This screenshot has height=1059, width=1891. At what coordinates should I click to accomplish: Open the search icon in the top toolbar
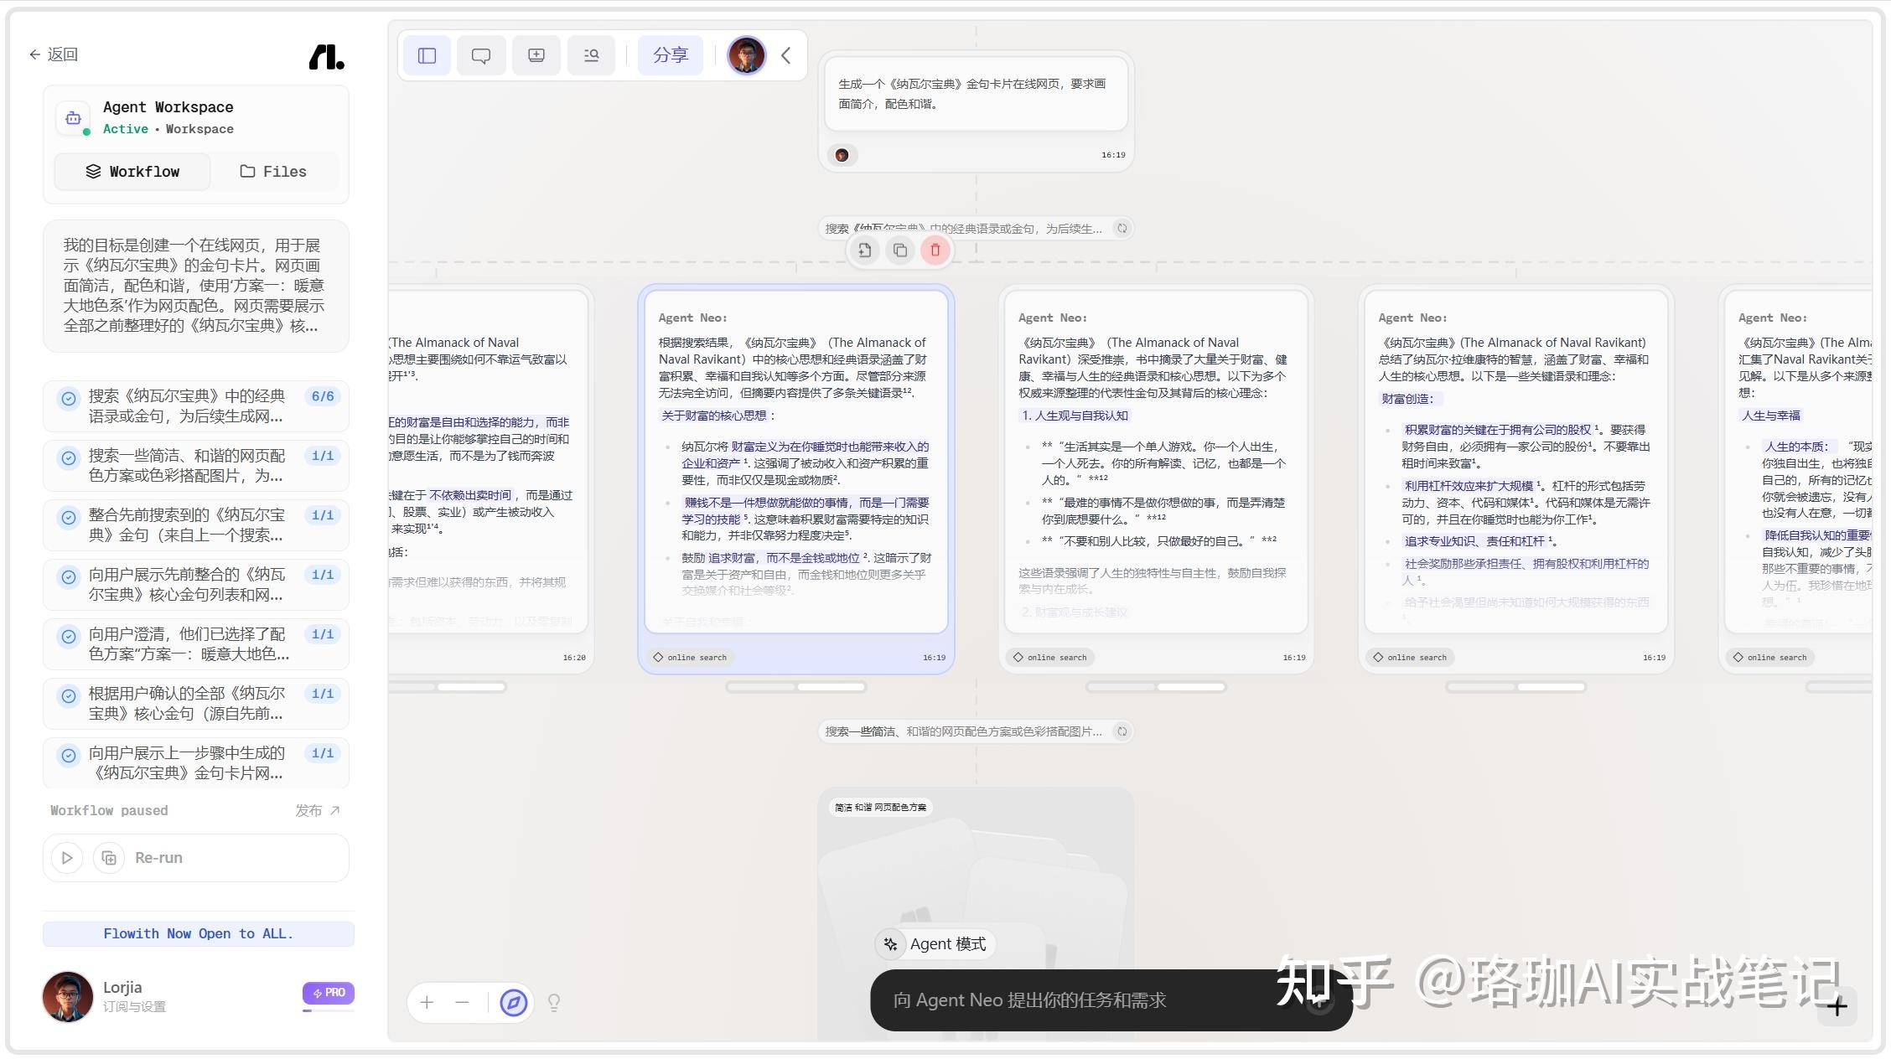pos(591,54)
